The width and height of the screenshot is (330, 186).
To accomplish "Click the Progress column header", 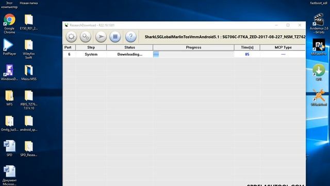I will point(194,48).
